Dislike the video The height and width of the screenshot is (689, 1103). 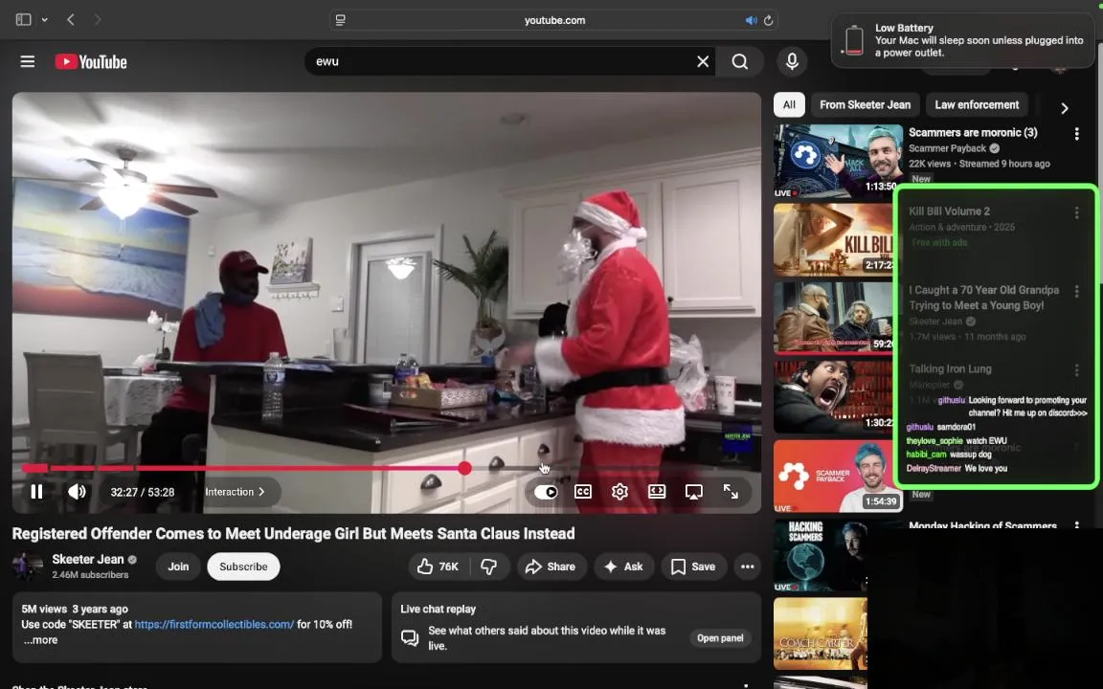pos(489,567)
